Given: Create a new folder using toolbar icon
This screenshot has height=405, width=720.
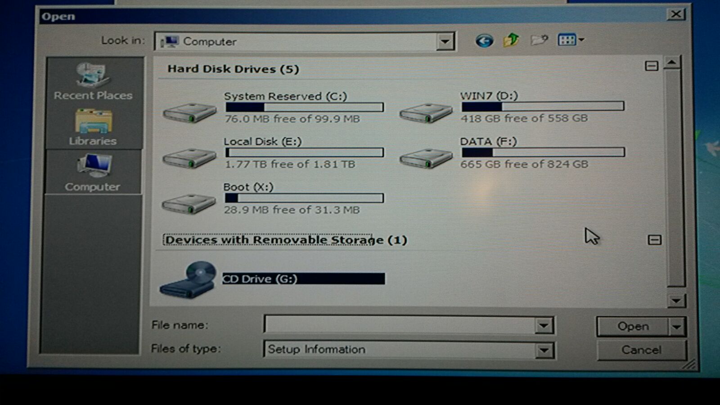Looking at the screenshot, I should [x=539, y=40].
